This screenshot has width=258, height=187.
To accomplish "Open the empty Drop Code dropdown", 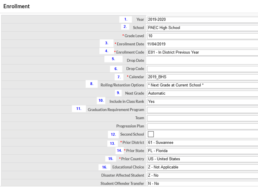I will [x=202, y=69].
